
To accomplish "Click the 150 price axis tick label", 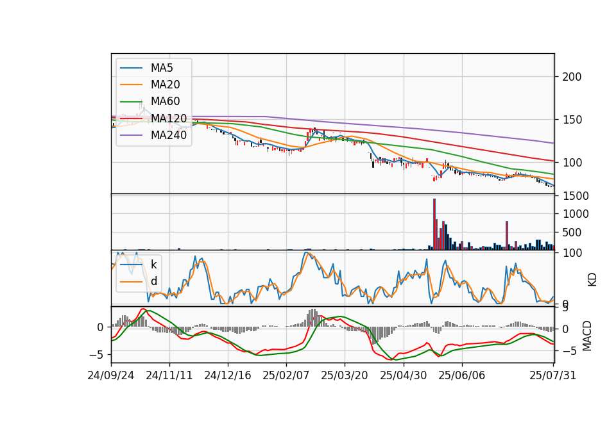I will click(x=572, y=120).
